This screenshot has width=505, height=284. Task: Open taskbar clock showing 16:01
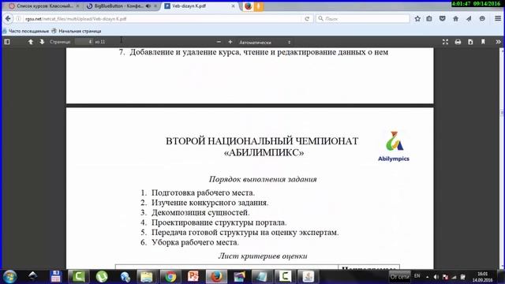pyautogui.click(x=482, y=277)
